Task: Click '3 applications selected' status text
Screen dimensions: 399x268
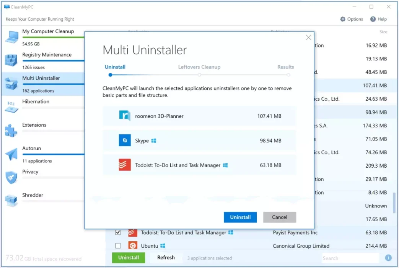Action: pyautogui.click(x=209, y=258)
